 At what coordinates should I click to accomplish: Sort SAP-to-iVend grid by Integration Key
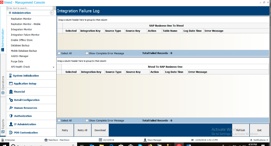(x=92, y=31)
